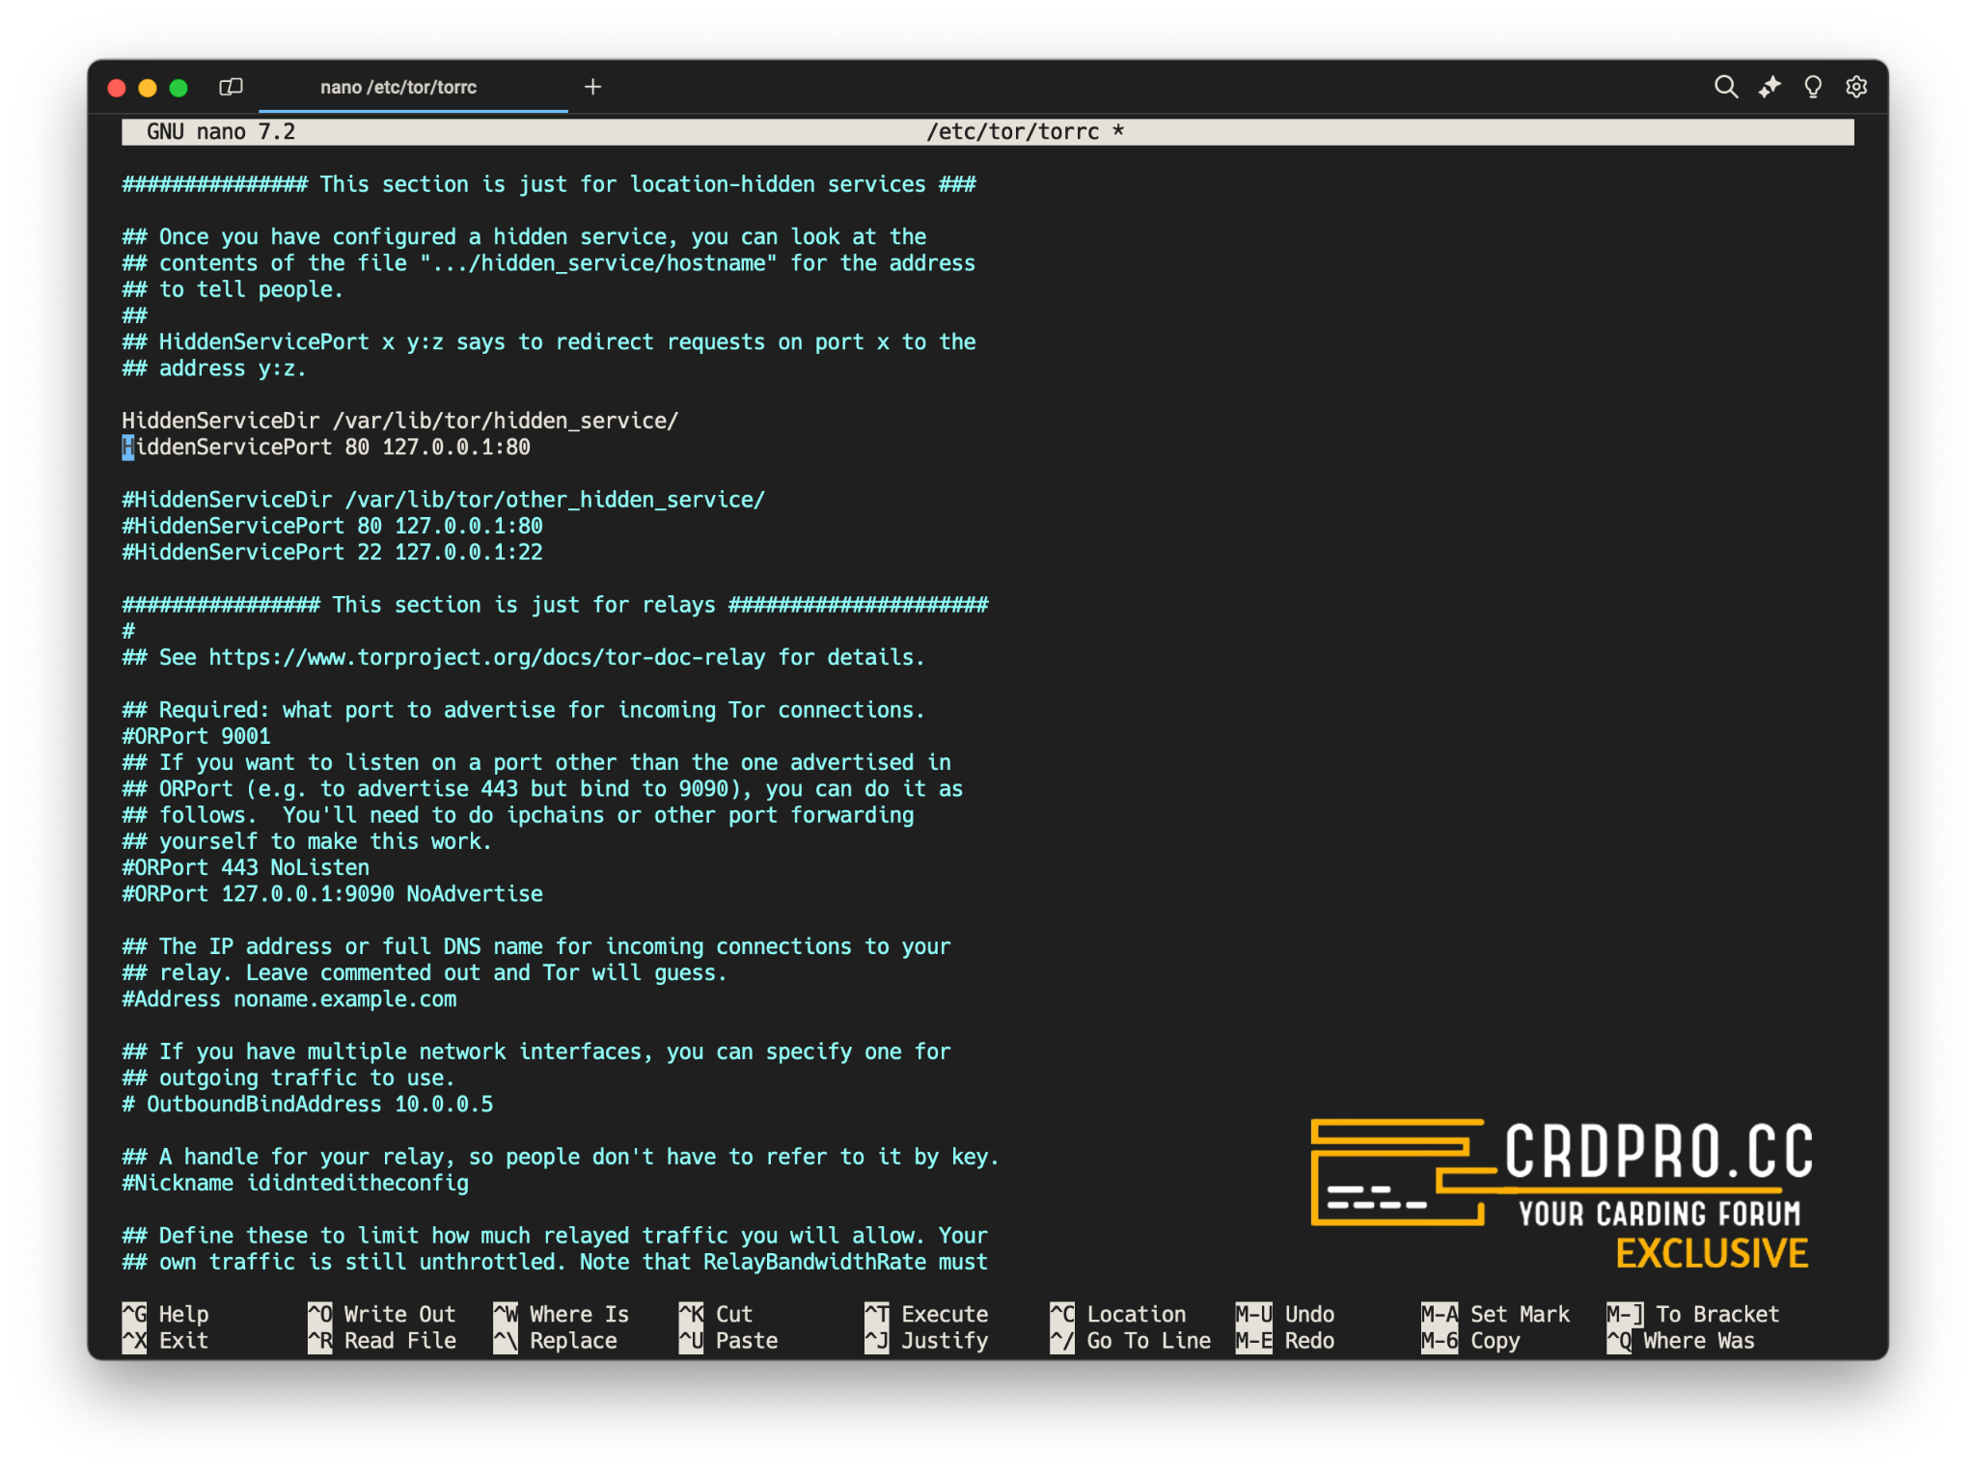
Task: Click the ^W Where Is shortcut
Action: 561,1314
